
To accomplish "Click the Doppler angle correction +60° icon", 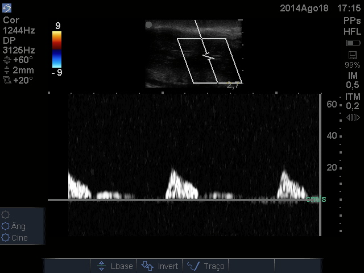I will click(7, 60).
